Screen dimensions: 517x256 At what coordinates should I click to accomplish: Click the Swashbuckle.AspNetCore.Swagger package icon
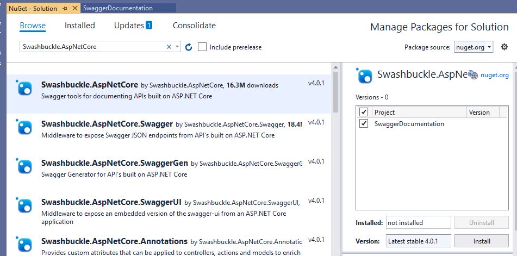pyautogui.click(x=24, y=127)
